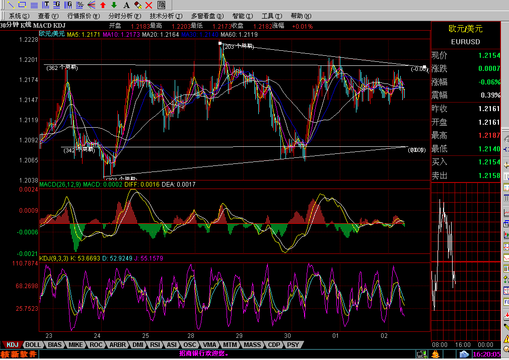Switch to the RSI indicator tab
Image resolution: width=509 pixels, height=360 pixels.
156,345
